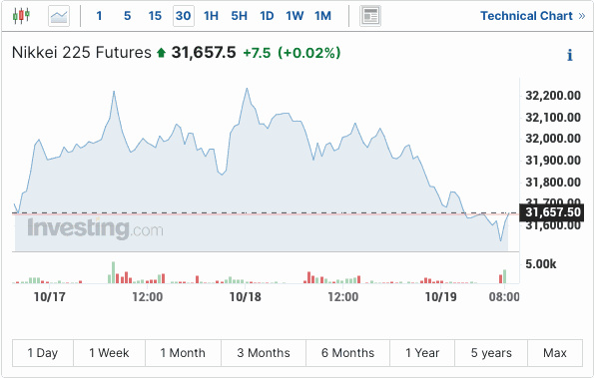Click the +7.5 change value
This screenshot has height=378, width=594.
[x=257, y=53]
